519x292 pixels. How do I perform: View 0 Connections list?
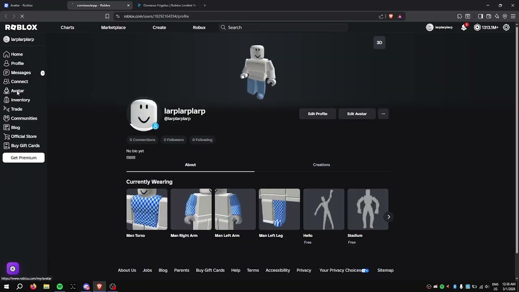142,140
